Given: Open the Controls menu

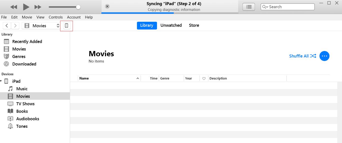Looking at the screenshot, I should tap(56, 17).
